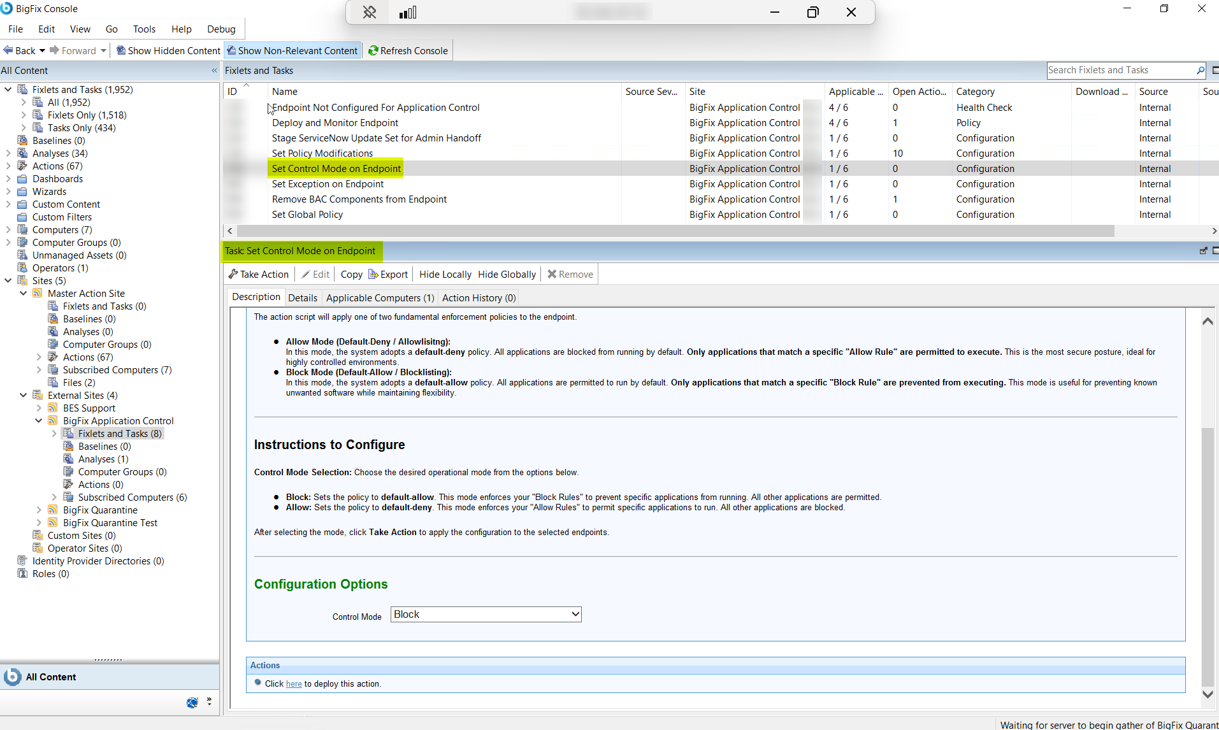Click the All Content domain icon
Viewport: 1219px width, 730px height.
pyautogui.click(x=12, y=676)
